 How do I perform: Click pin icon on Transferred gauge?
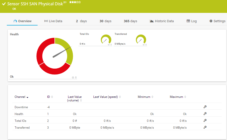(x=146, y=45)
